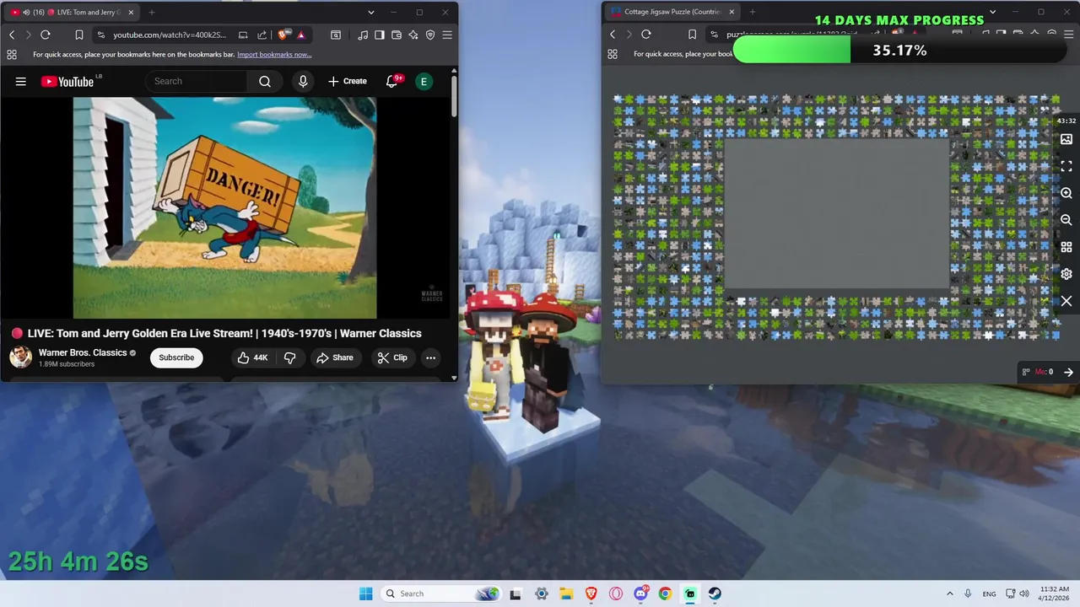Arrange puzzle pieces with grid icon
This screenshot has width=1080, height=607.
1066,247
